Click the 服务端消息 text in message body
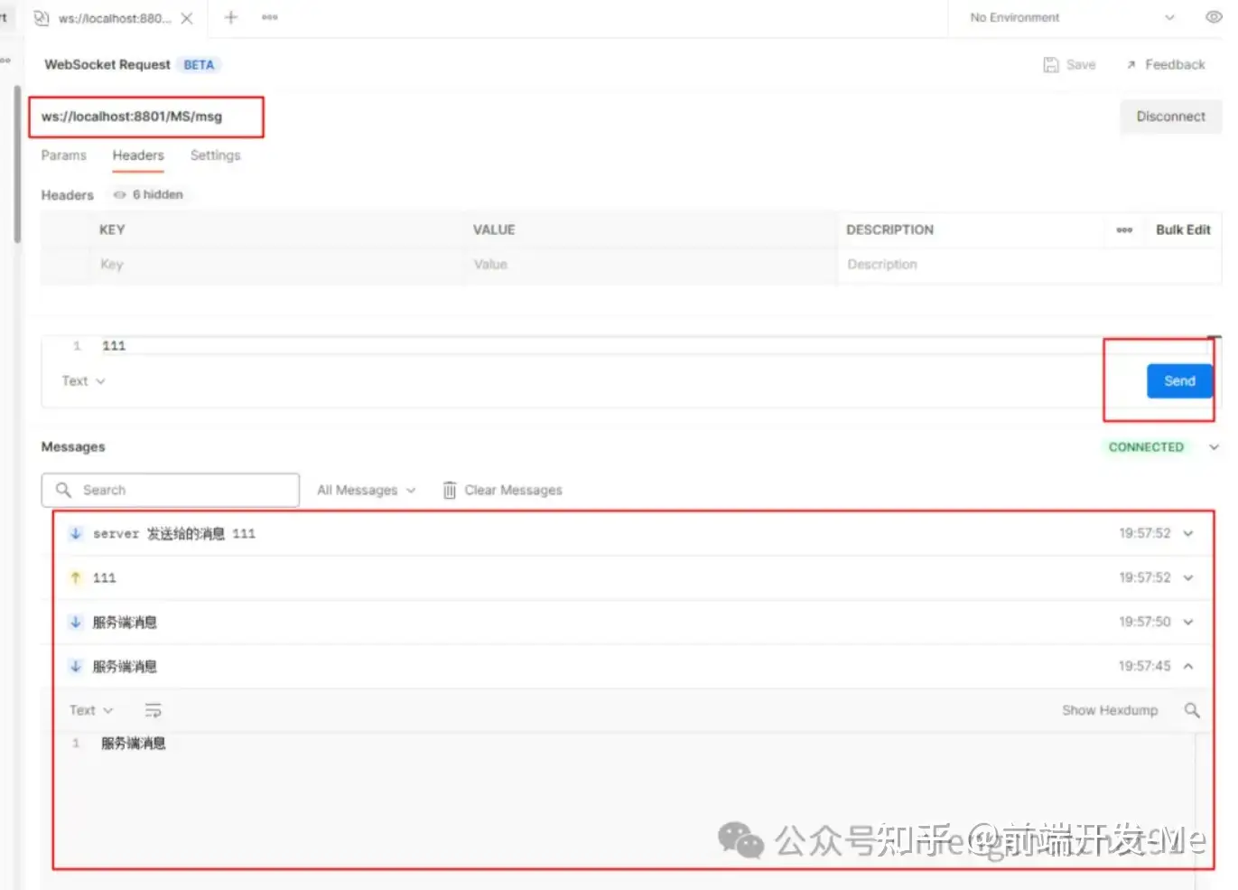 [134, 744]
